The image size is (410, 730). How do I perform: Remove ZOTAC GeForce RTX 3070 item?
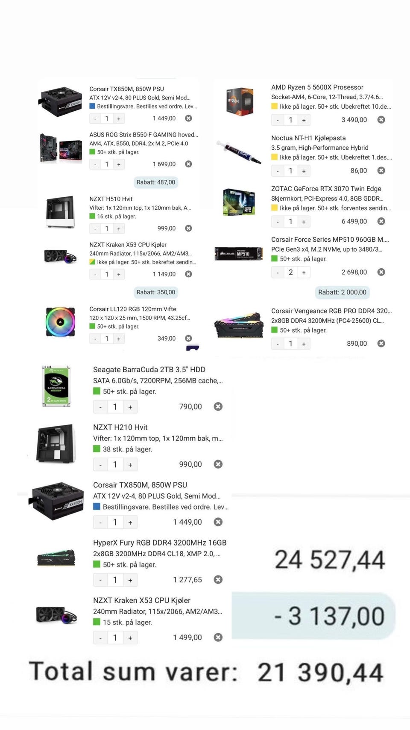(381, 221)
